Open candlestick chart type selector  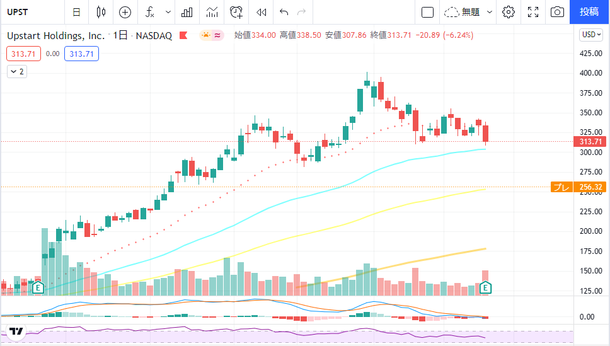point(101,12)
